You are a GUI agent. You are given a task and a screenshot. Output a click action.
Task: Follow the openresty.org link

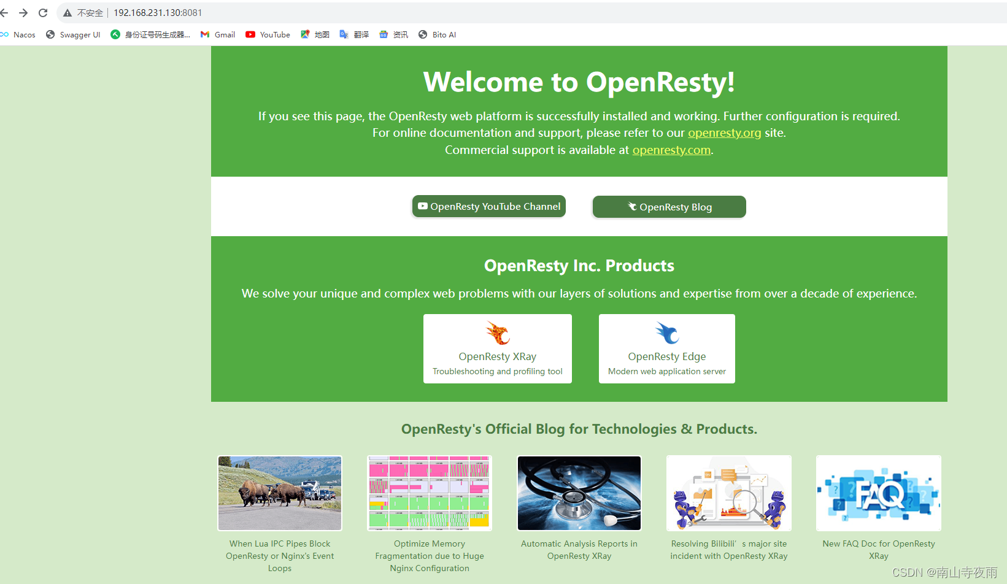coord(724,133)
